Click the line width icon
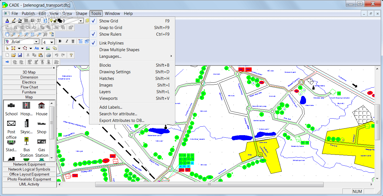The width and height of the screenshot is (383, 196). click(x=33, y=20)
